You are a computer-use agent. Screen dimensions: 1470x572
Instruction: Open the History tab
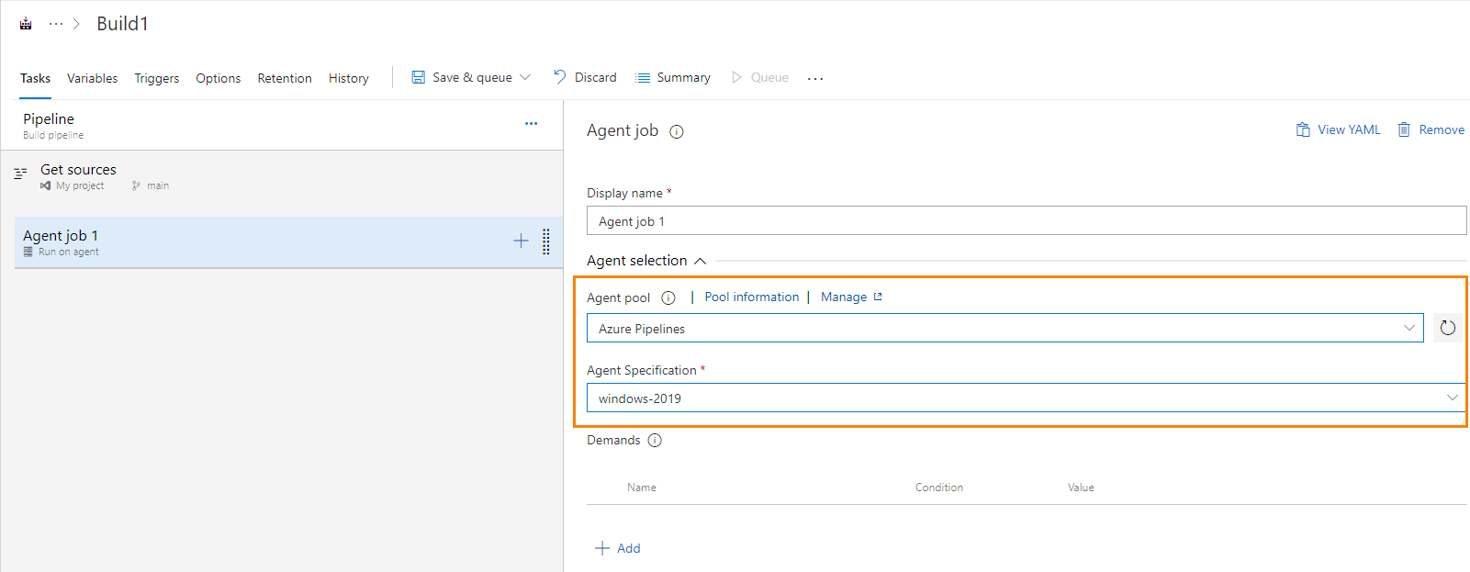click(x=348, y=78)
